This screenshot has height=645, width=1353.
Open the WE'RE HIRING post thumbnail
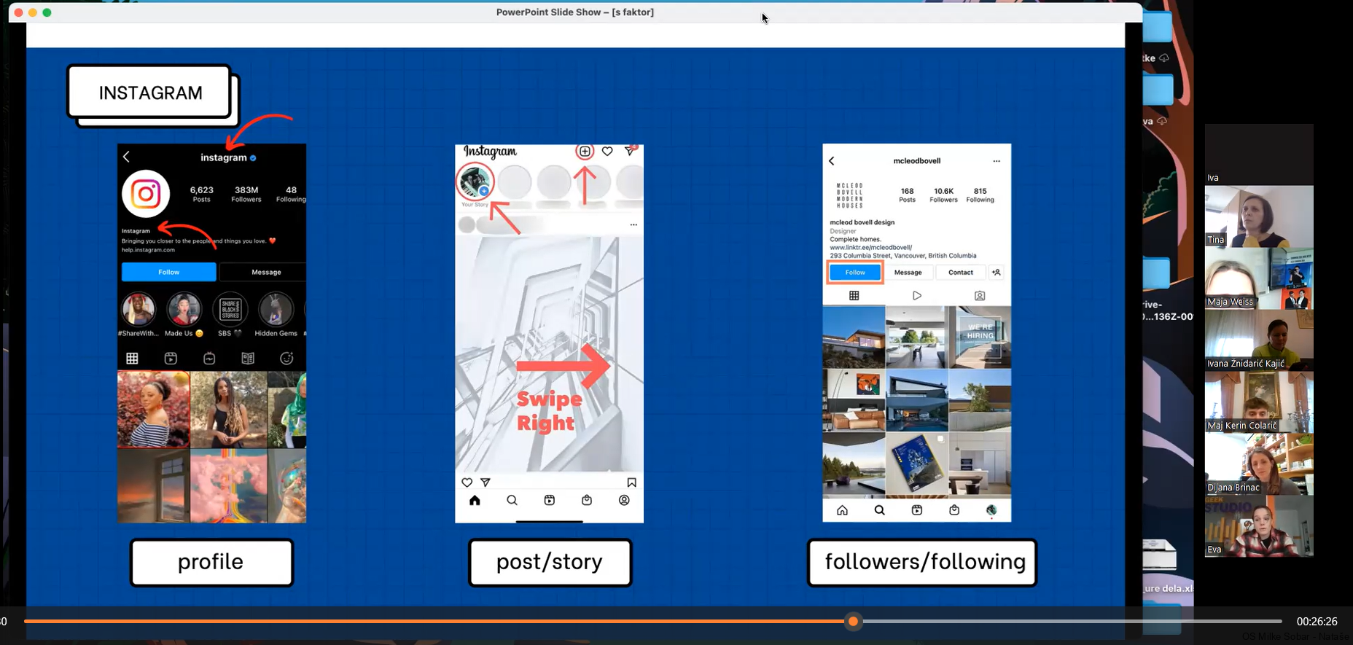(x=980, y=337)
